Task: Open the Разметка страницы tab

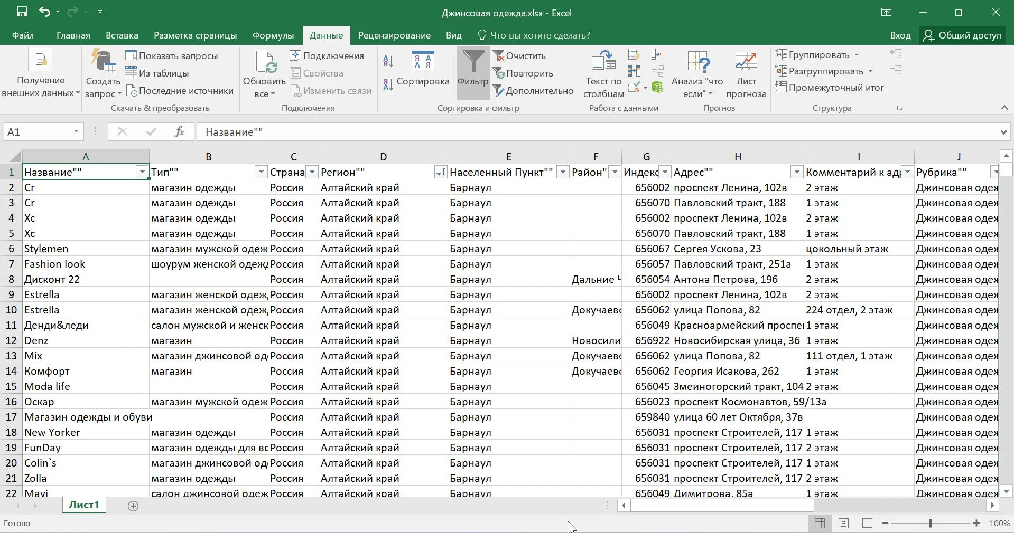Action: click(195, 35)
